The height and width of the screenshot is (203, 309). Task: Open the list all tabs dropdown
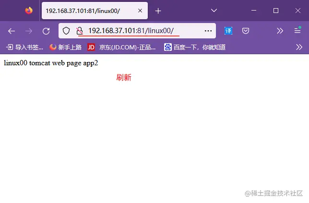click(x=214, y=11)
